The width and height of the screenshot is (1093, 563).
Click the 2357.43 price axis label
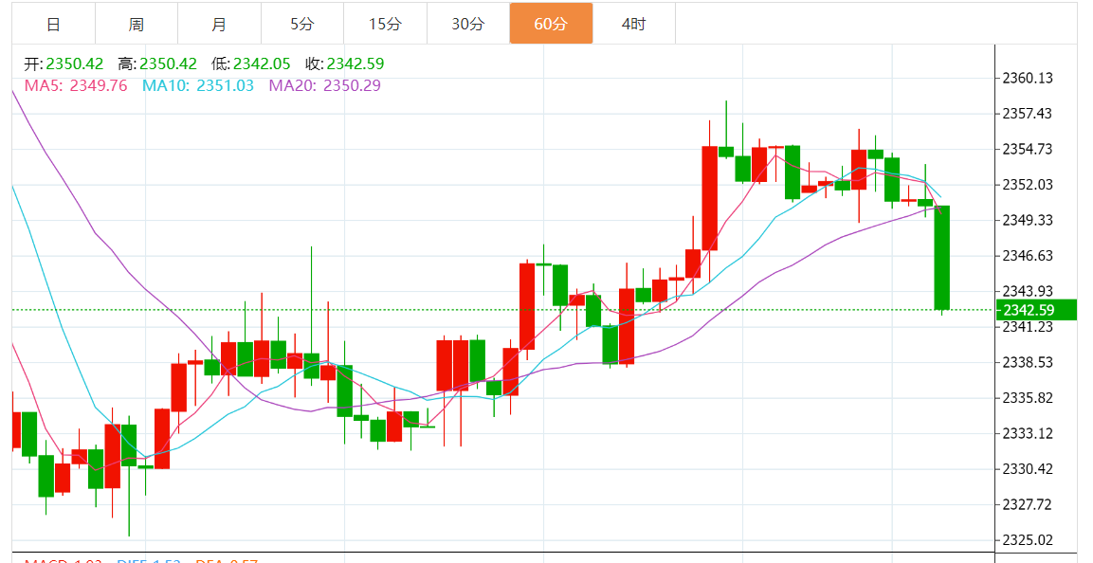[1028, 114]
